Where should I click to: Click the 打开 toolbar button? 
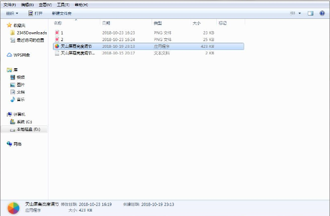click(x=35, y=13)
